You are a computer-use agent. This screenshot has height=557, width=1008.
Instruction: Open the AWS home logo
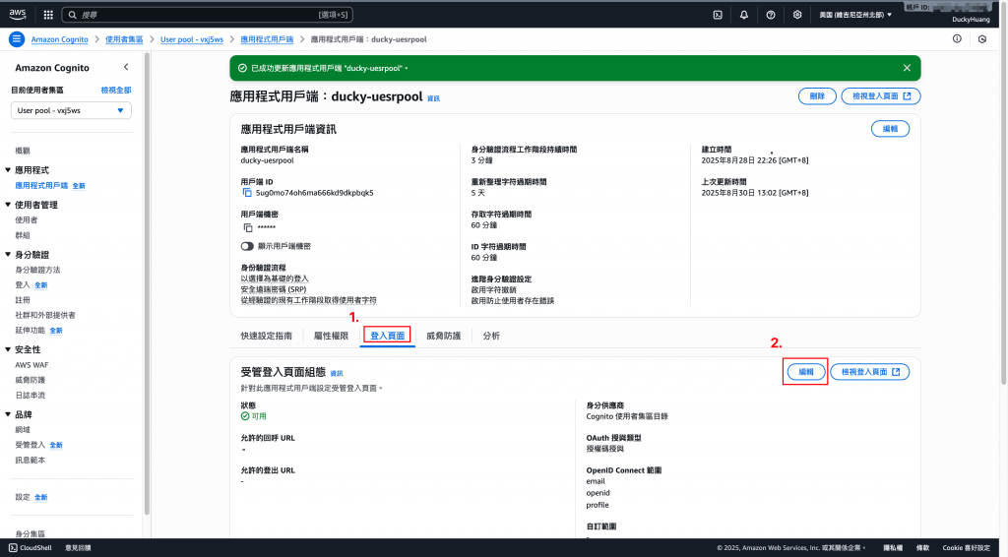18,14
